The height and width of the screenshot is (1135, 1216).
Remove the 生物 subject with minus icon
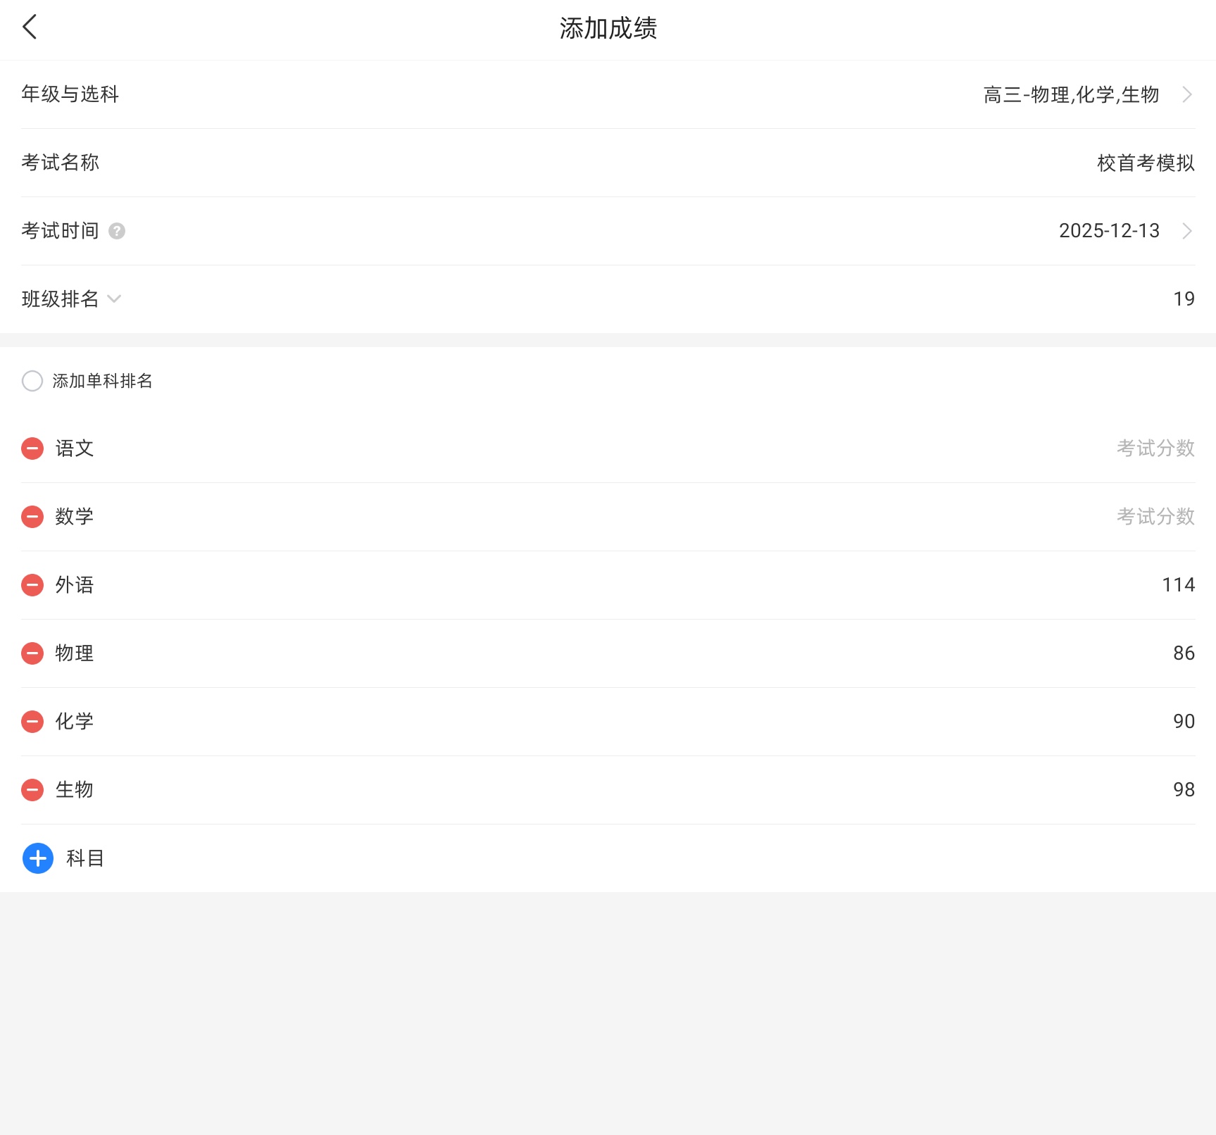pos(32,790)
